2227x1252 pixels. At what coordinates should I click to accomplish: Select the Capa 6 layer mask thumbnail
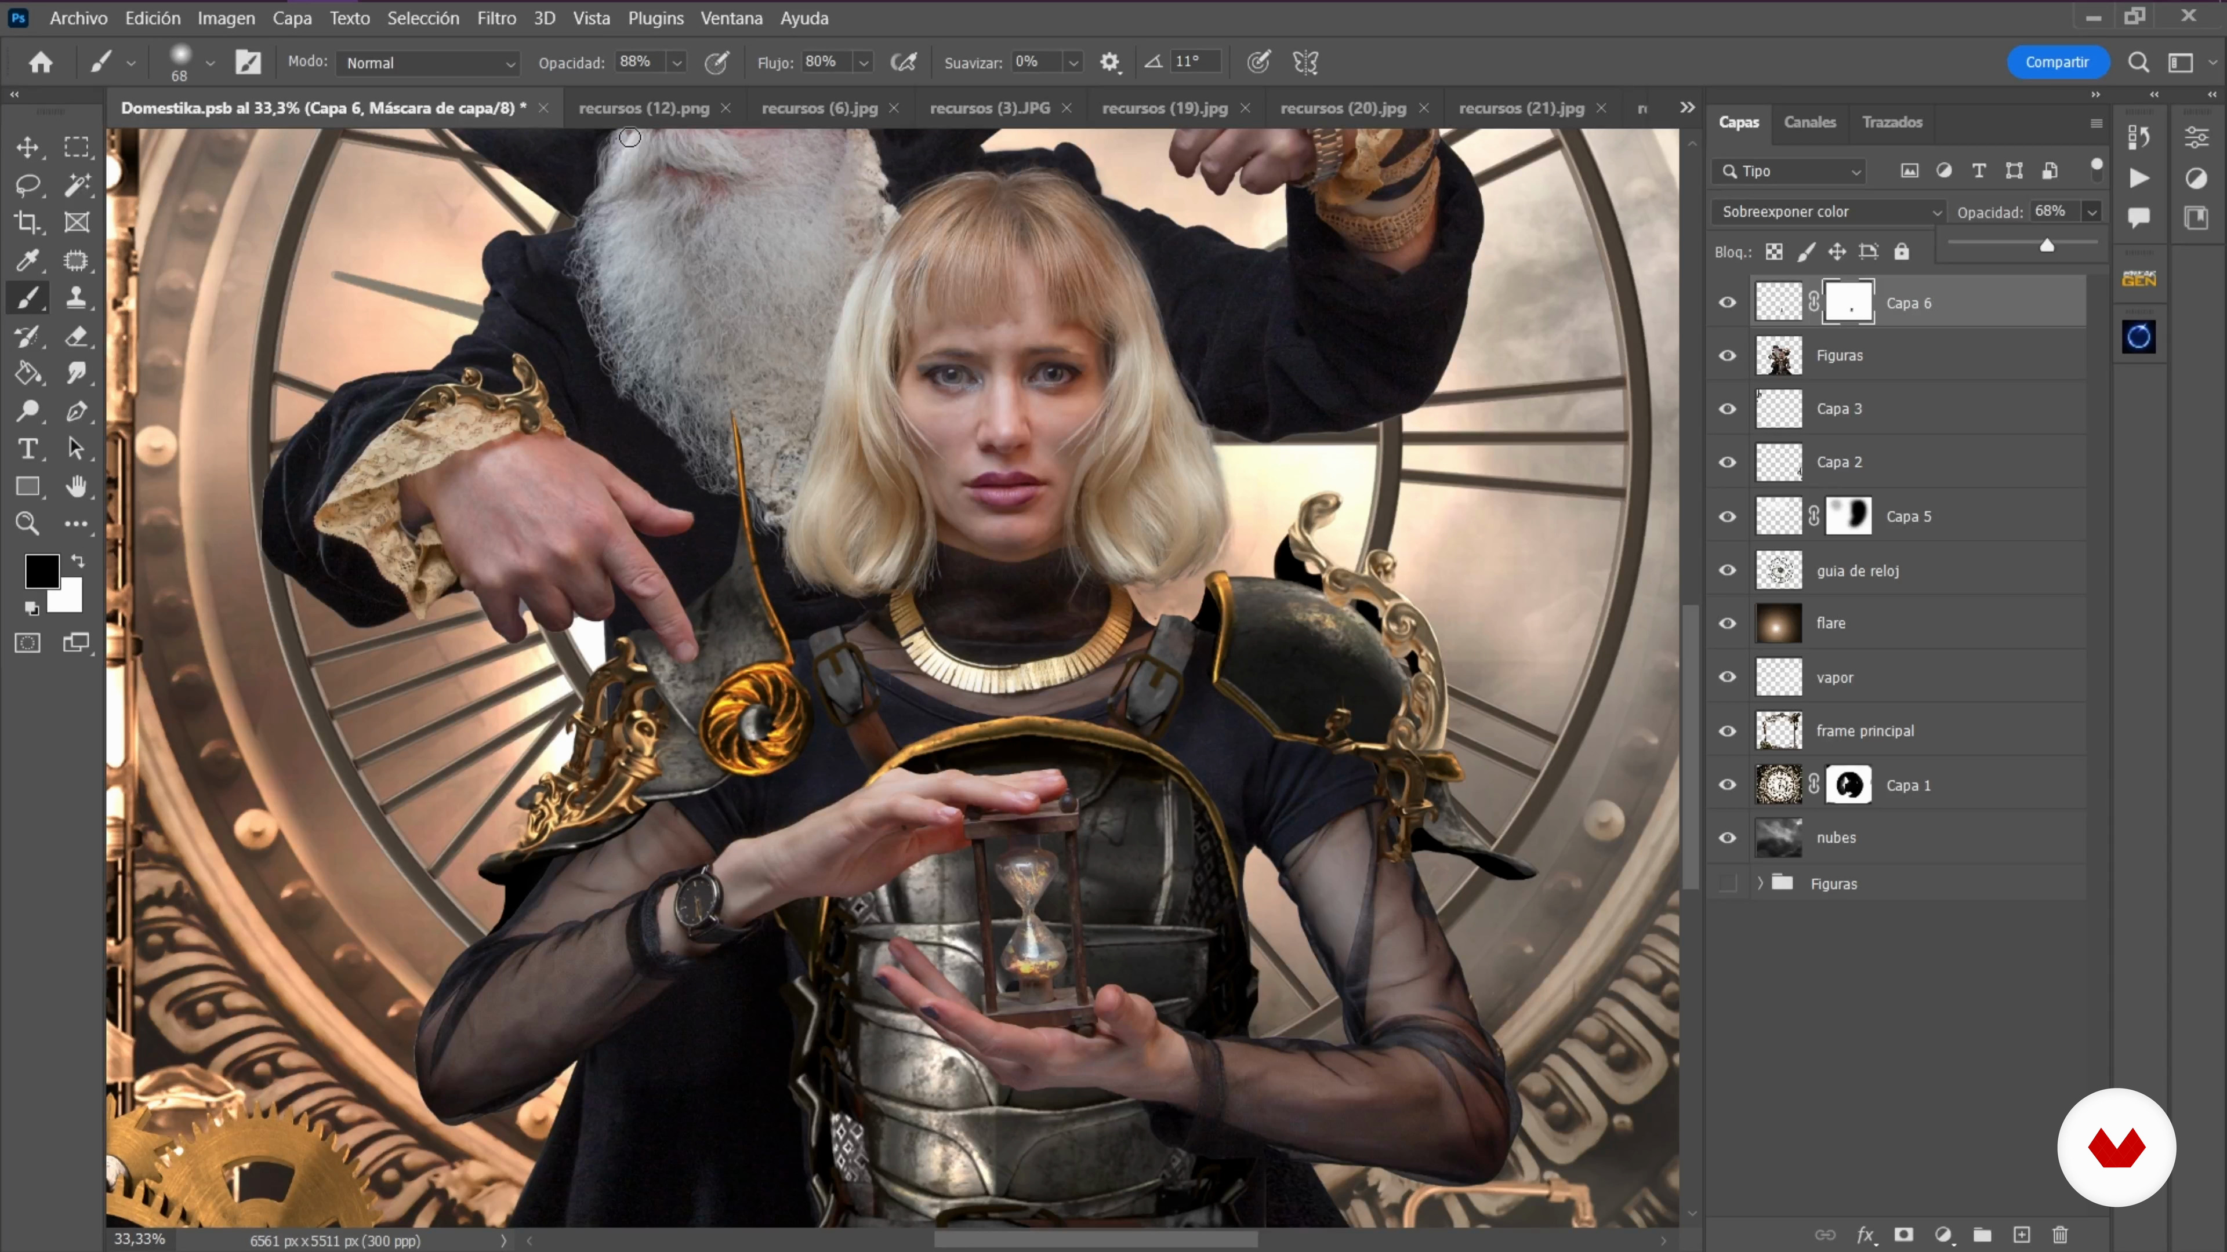[1848, 303]
